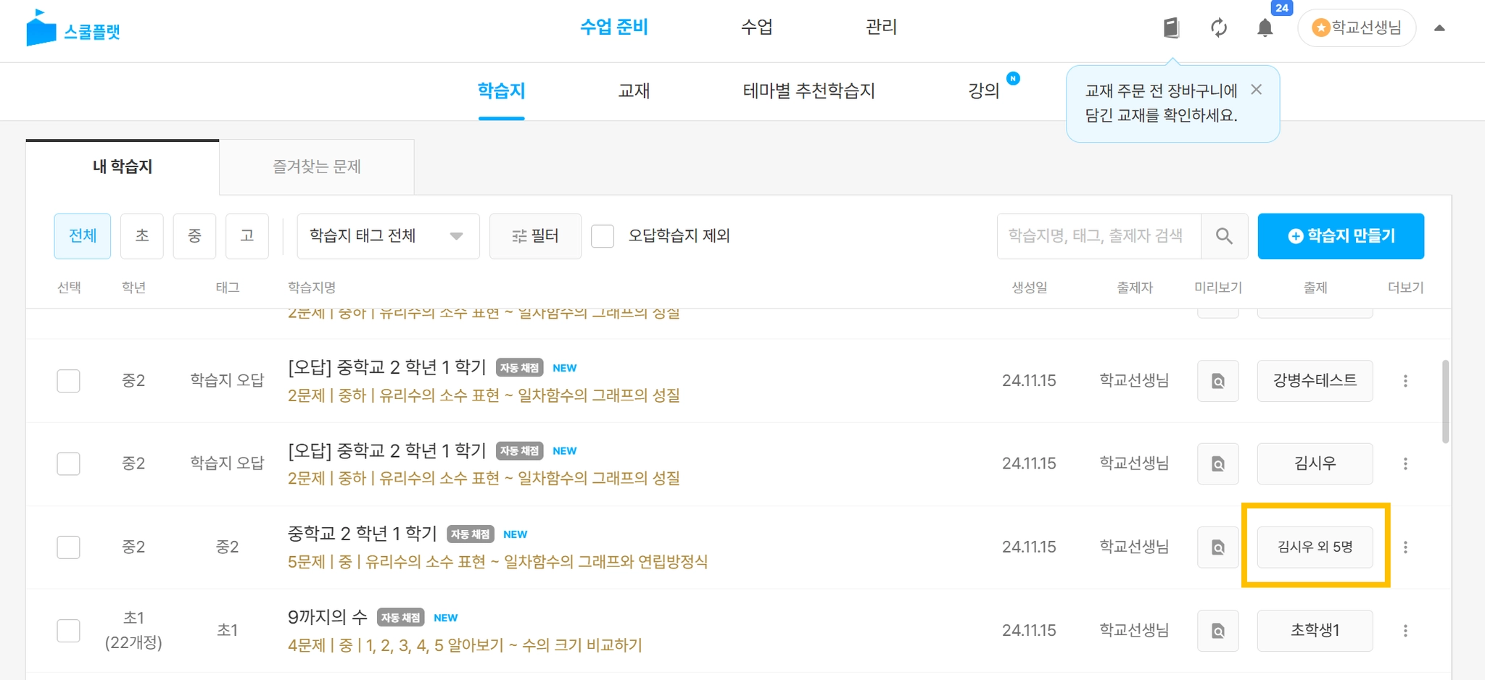Viewport: 1485px width, 680px height.
Task: Enable 오답학습지 제외 checkbox
Action: pyautogui.click(x=603, y=236)
